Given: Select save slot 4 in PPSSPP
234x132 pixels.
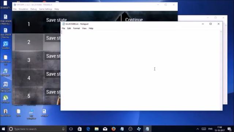Looking at the screenshot, I should point(29,78).
